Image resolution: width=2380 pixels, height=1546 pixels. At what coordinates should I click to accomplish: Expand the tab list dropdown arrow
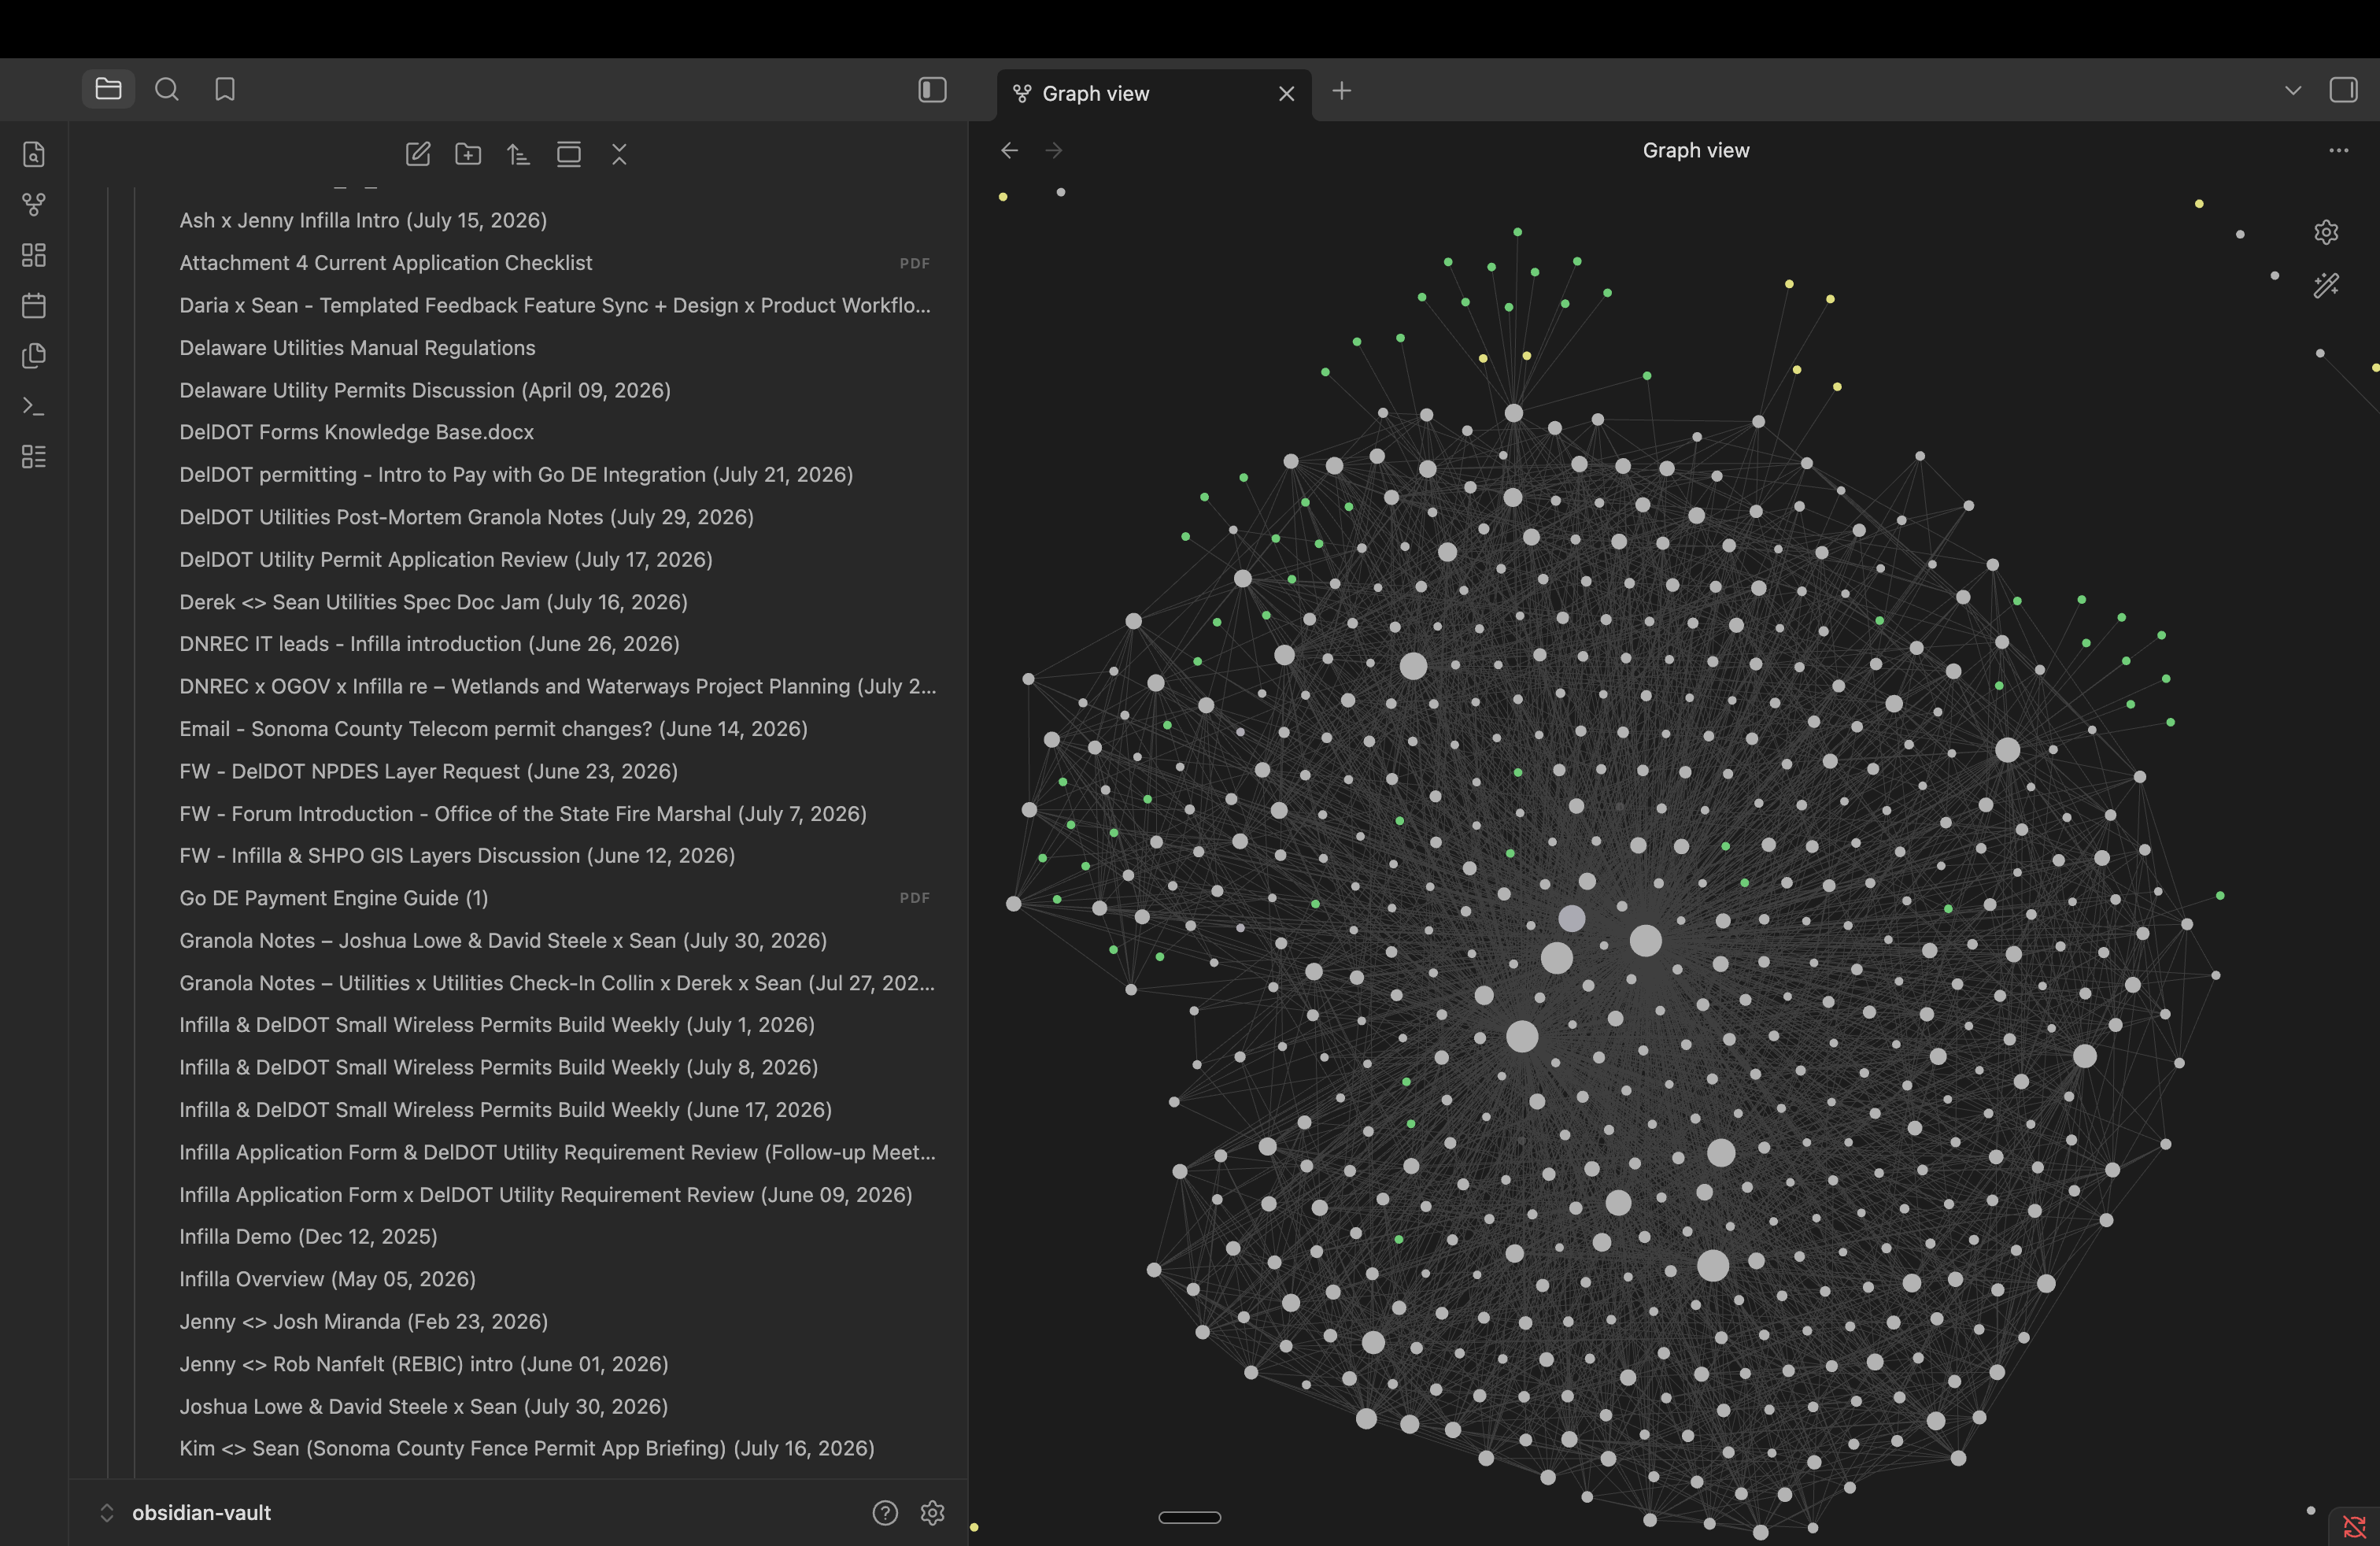pos(2293,90)
